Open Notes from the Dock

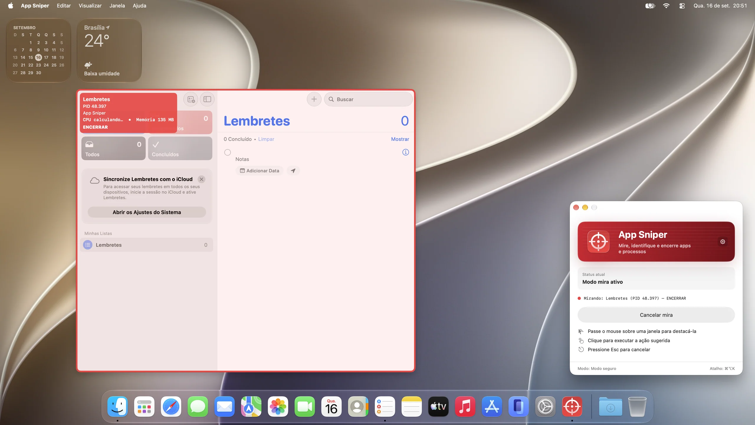click(412, 407)
